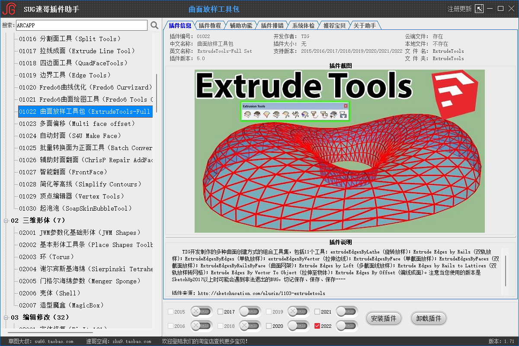Open the sketchucation.com plugin source link

(261, 293)
